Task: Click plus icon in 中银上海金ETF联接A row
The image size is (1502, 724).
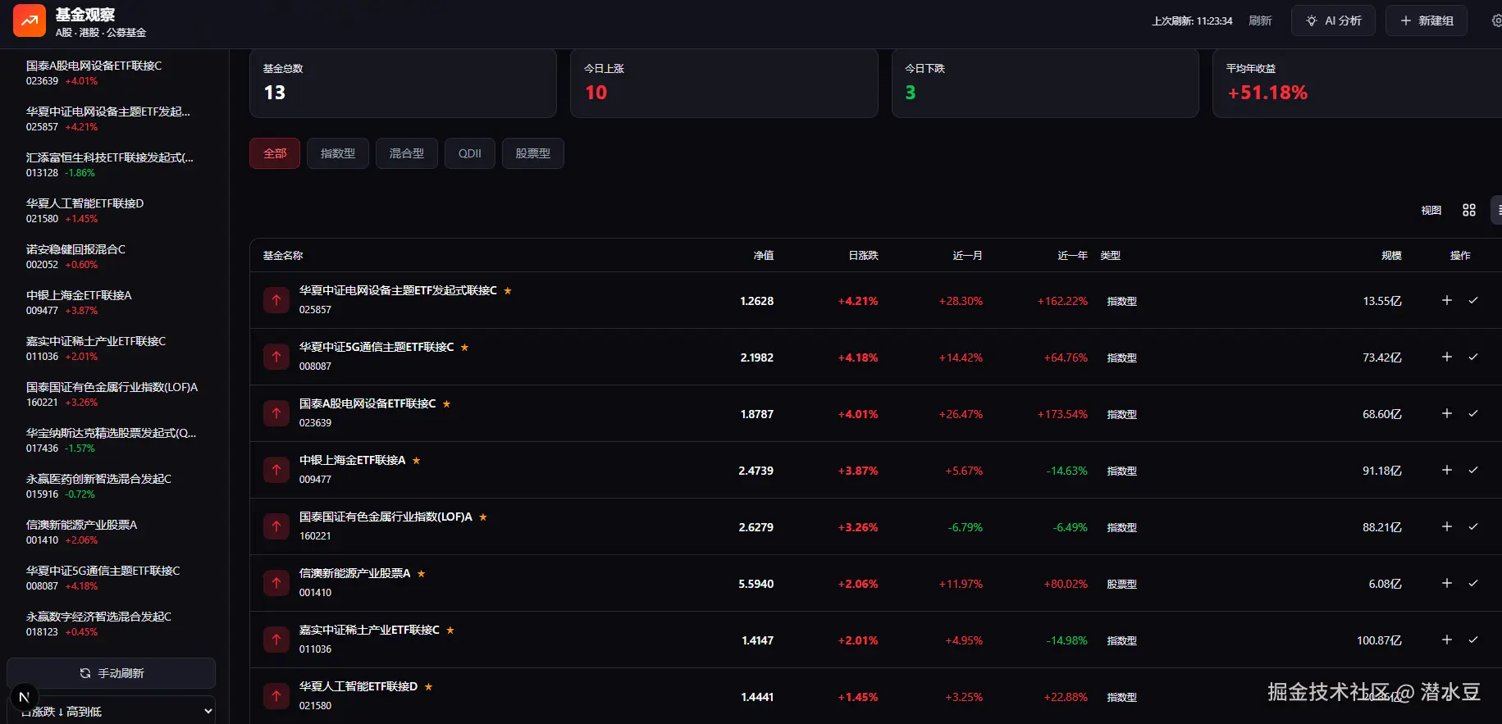Action: pos(1446,471)
